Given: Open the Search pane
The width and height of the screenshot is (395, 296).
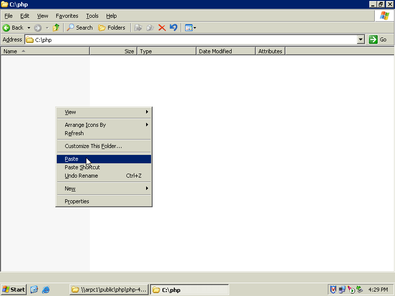Looking at the screenshot, I should point(80,28).
